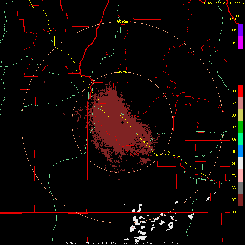This screenshot has height=245, width=245.
Task: Click the 'KCBX' radar site identifier
Action: point(140,243)
